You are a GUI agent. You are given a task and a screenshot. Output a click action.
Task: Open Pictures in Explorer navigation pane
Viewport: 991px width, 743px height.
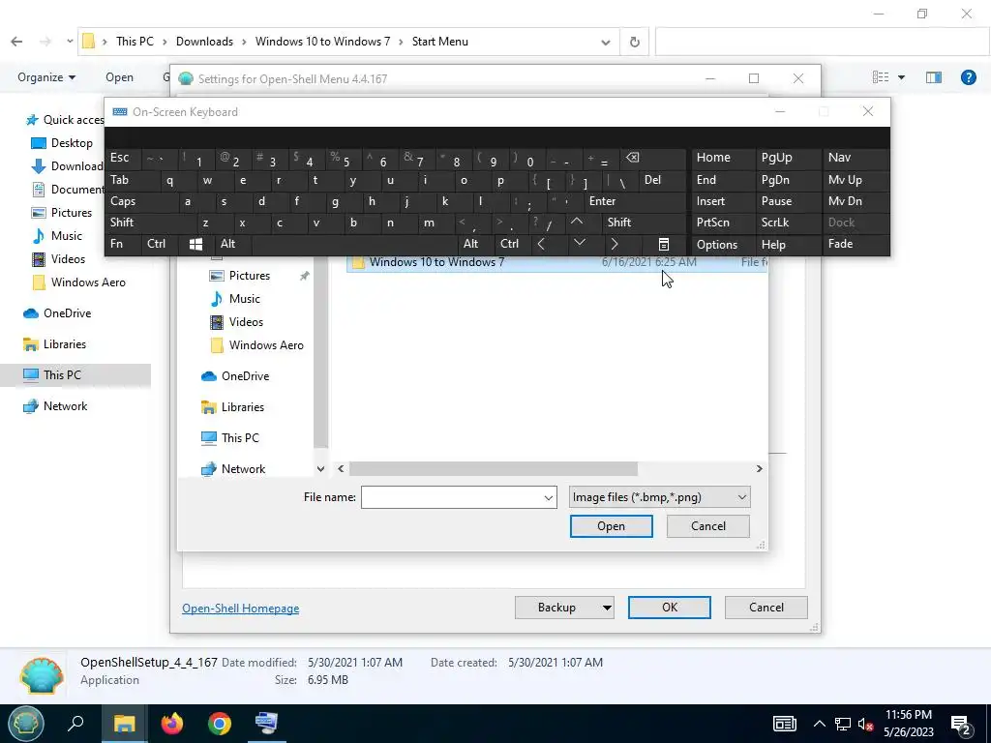71,213
